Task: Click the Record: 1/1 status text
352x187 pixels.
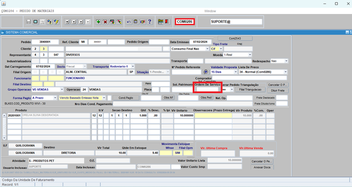Action: [10, 185]
